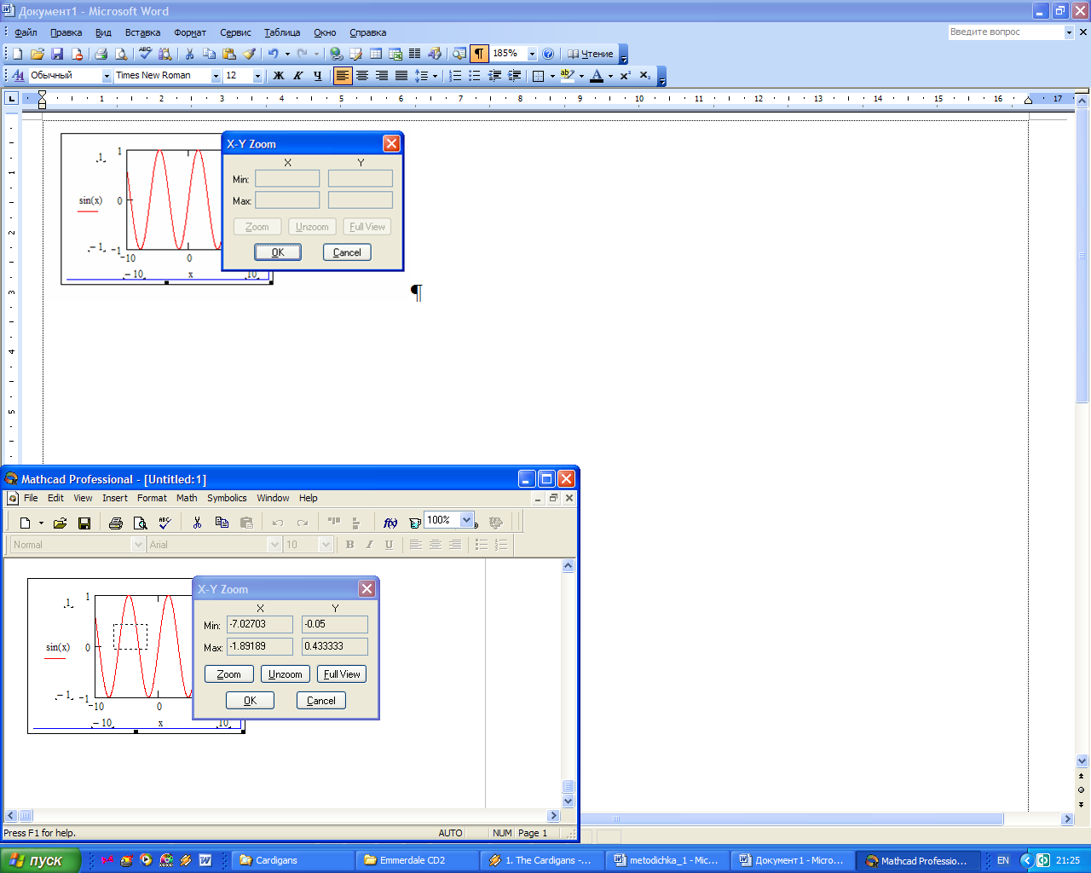Click X Min field showing -7.02703
The height and width of the screenshot is (873, 1091).
[x=260, y=624]
